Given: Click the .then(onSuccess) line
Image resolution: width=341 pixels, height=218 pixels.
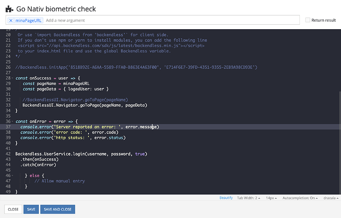Looking at the screenshot, I should pos(40,159).
